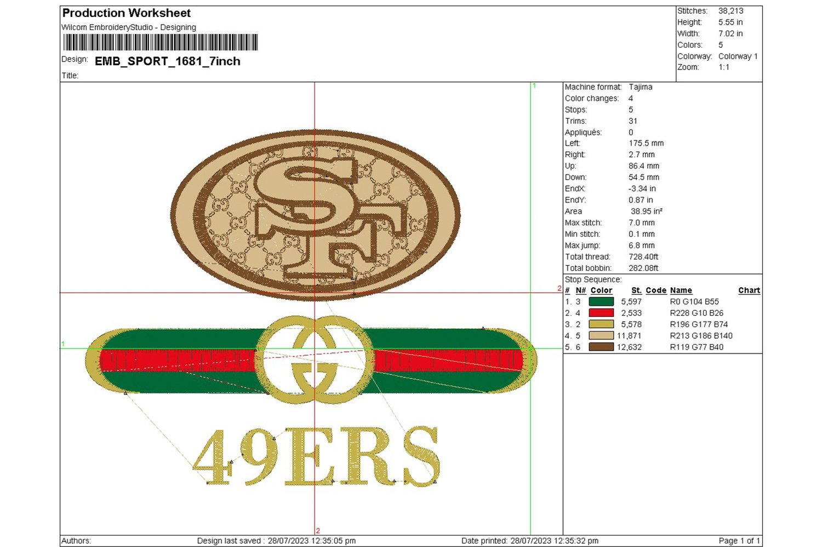Screen dimensions: 822x547
Task: Select the max jump value "6.8 mm"
Action: click(x=642, y=246)
